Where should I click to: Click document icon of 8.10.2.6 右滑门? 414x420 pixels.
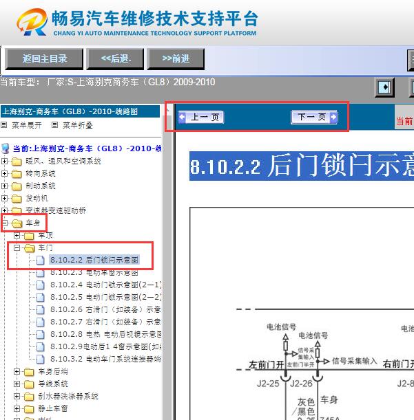point(40,309)
